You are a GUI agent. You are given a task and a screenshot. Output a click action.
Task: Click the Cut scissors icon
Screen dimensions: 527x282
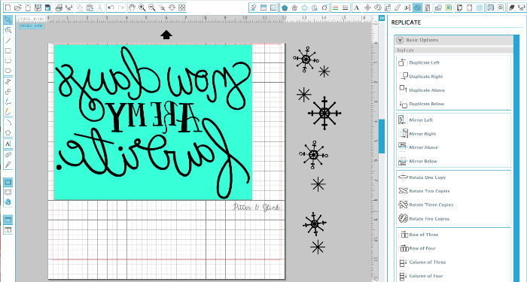99,7
